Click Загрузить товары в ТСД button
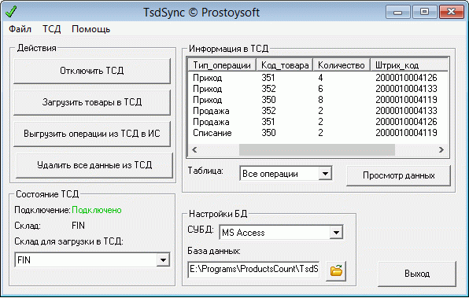469x298 pixels. tap(92, 102)
